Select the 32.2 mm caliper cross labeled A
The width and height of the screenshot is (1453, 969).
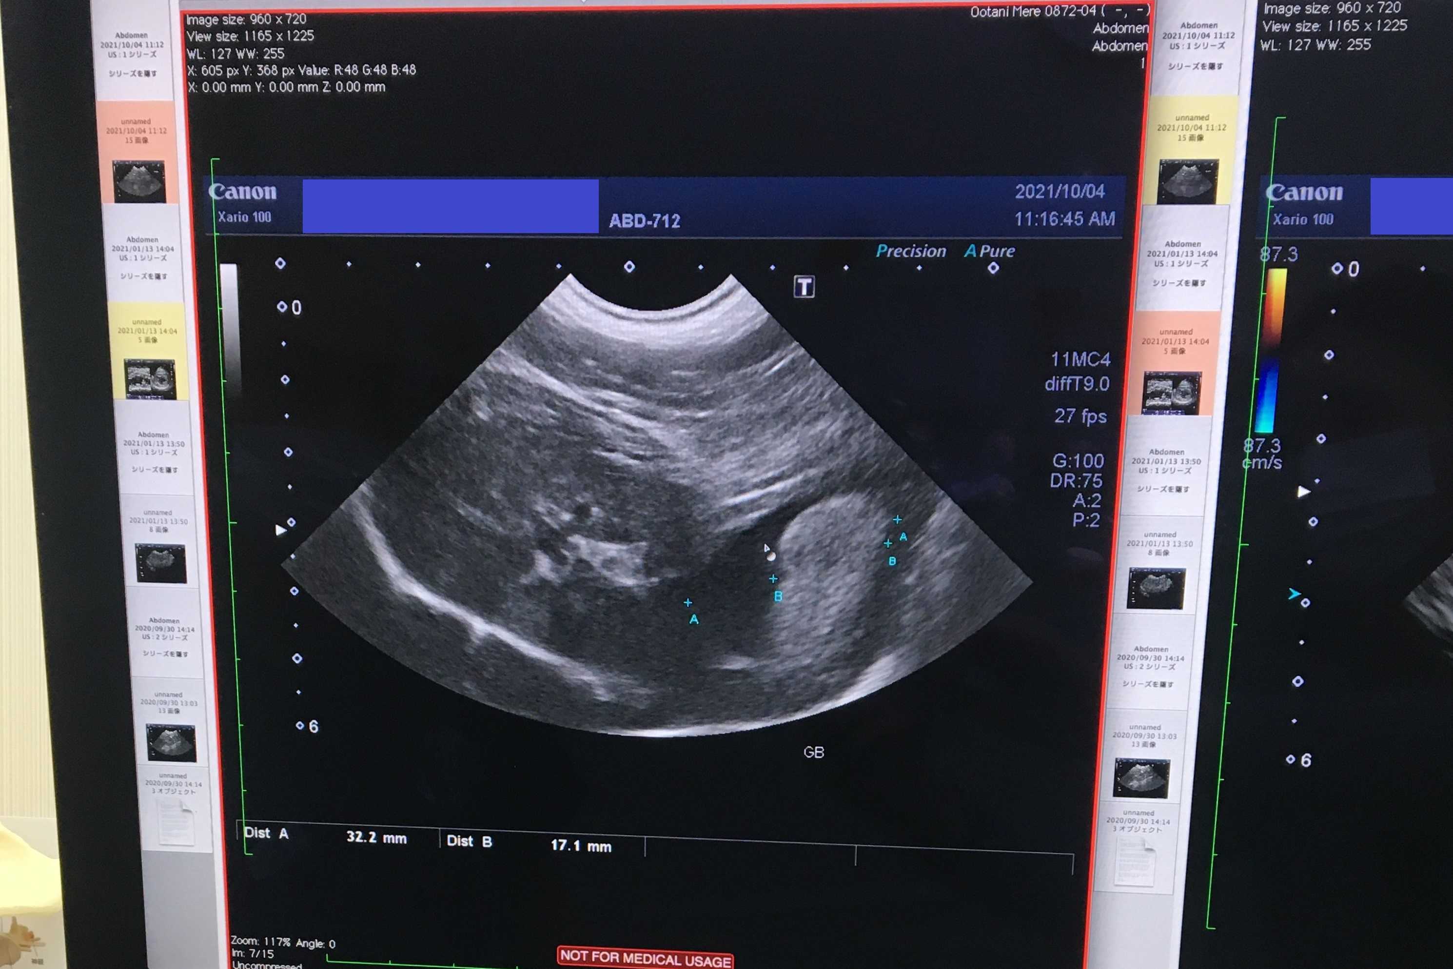tap(687, 603)
